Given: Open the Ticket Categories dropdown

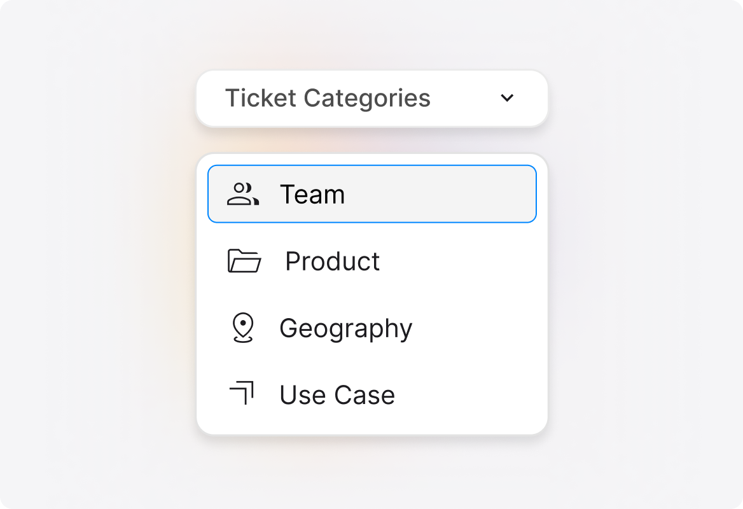Looking at the screenshot, I should [x=371, y=99].
